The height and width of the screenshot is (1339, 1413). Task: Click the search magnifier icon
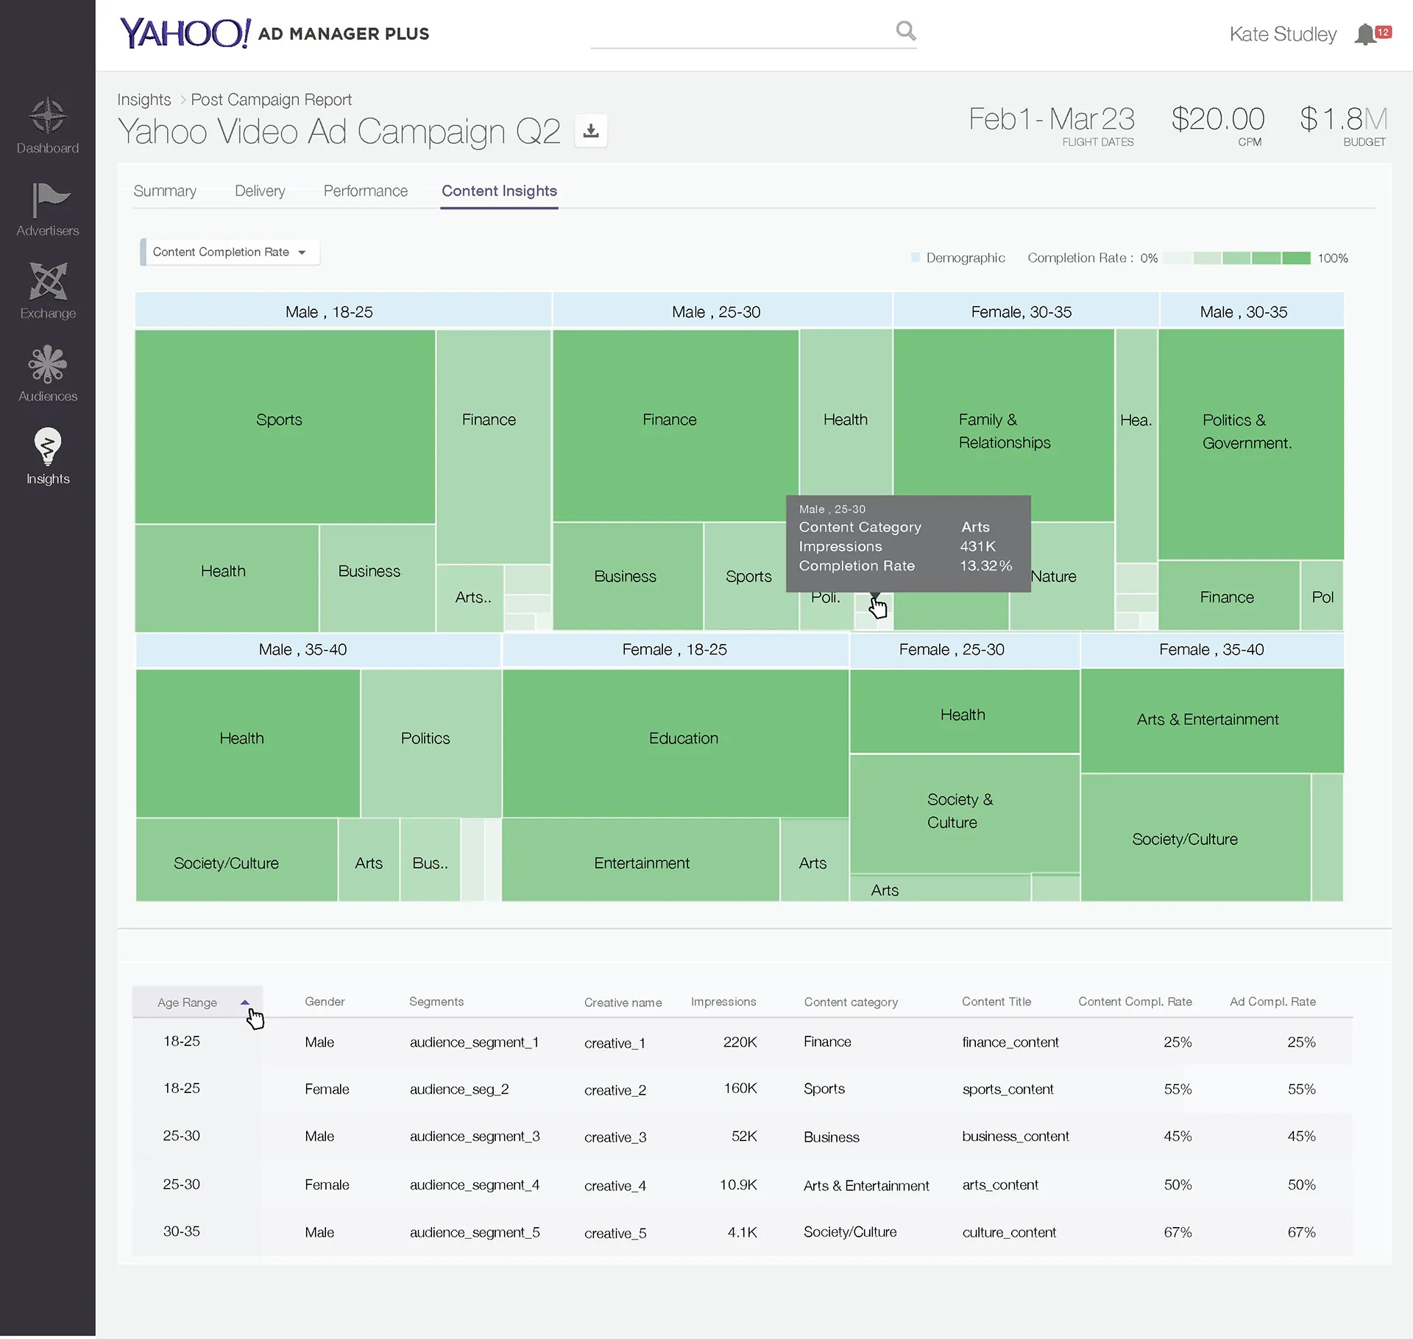[906, 31]
